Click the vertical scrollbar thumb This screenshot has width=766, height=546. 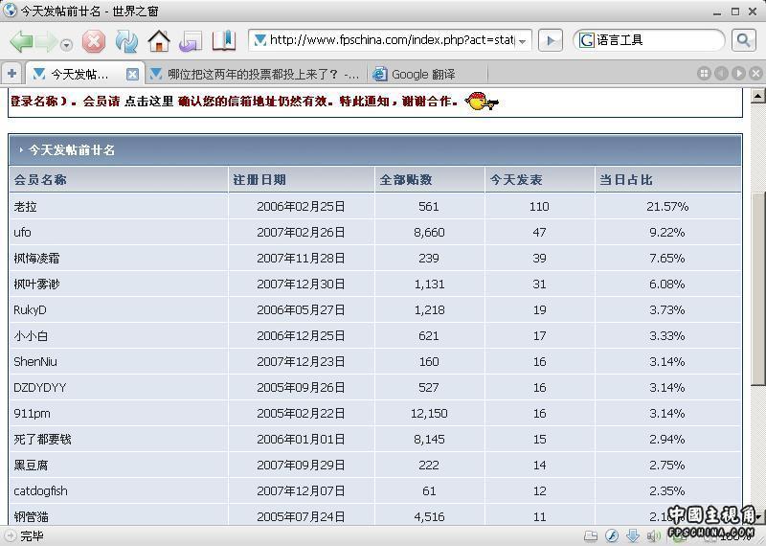[757, 288]
